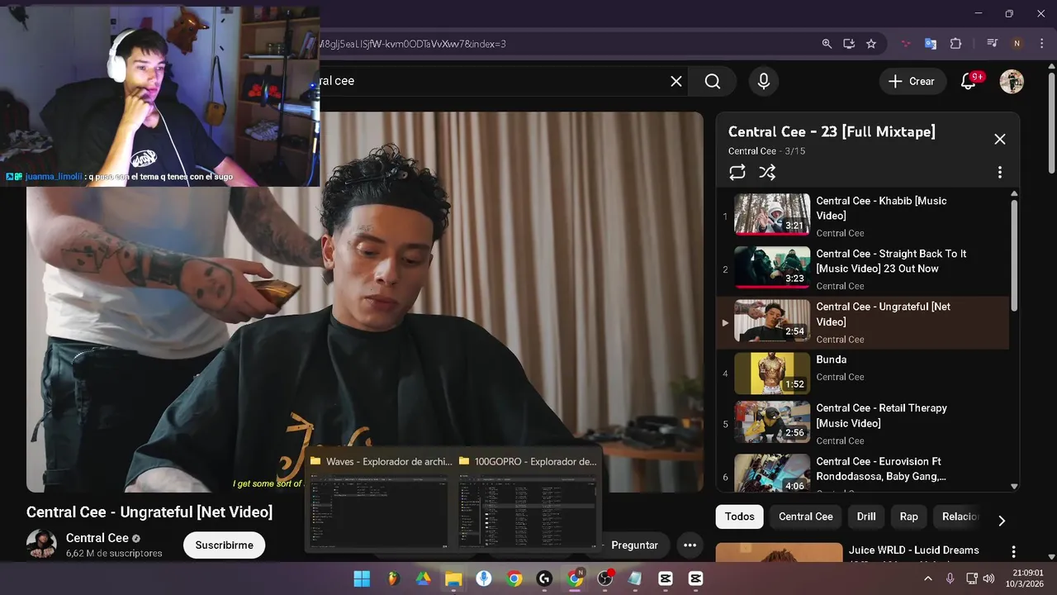The width and height of the screenshot is (1057, 595).
Task: Start voice search with the microphone
Action: tap(764, 81)
